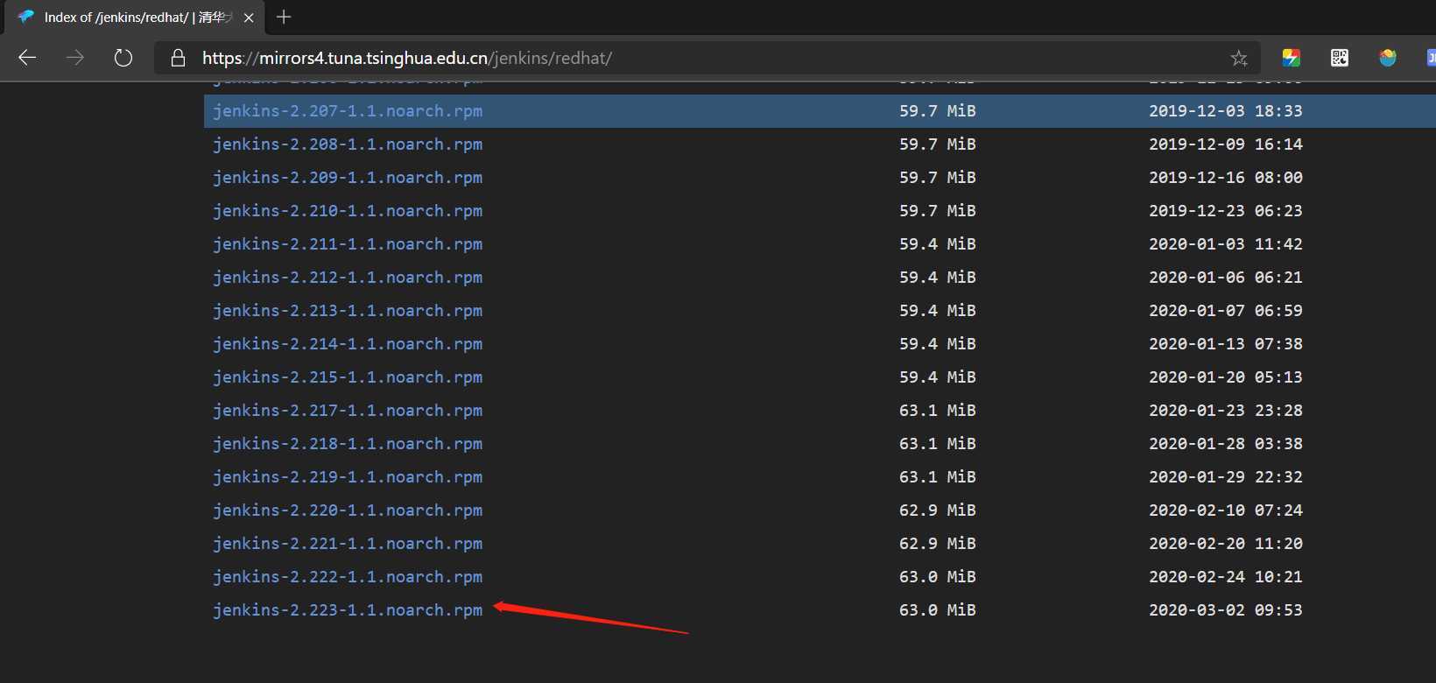The width and height of the screenshot is (1436, 683).
Task: Download jenkins-2.209-1.1.noarch.rpm
Action: pyautogui.click(x=348, y=178)
